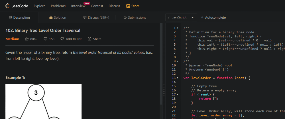
Task: Click line number 15 in the gutter
Action: point(174,86)
